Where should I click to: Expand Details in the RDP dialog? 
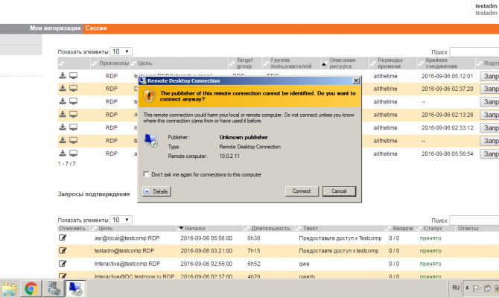156,191
